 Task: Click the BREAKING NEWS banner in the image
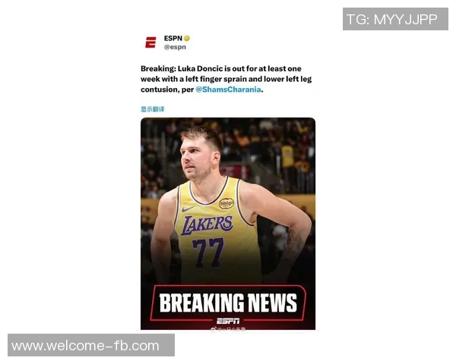pos(228,303)
